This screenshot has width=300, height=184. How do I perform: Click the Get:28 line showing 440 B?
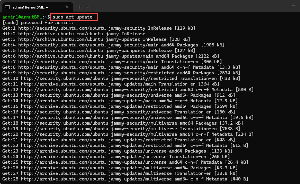[125, 179]
